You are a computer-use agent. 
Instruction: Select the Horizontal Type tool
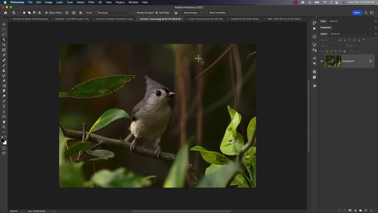[x=4, y=106]
